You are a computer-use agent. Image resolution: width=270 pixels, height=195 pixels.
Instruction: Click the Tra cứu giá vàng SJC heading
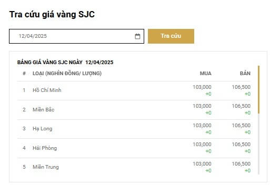click(52, 14)
